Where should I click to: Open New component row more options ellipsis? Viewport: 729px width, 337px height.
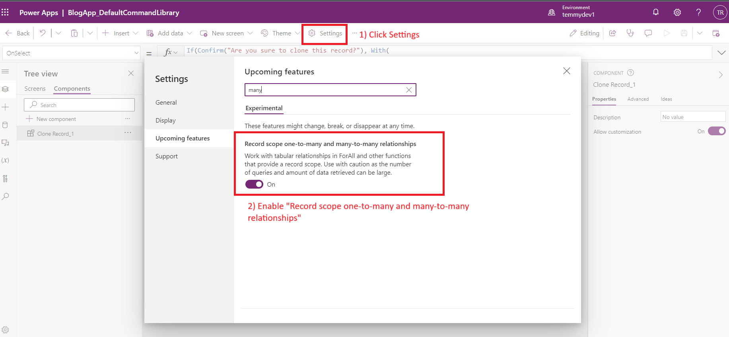(128, 119)
